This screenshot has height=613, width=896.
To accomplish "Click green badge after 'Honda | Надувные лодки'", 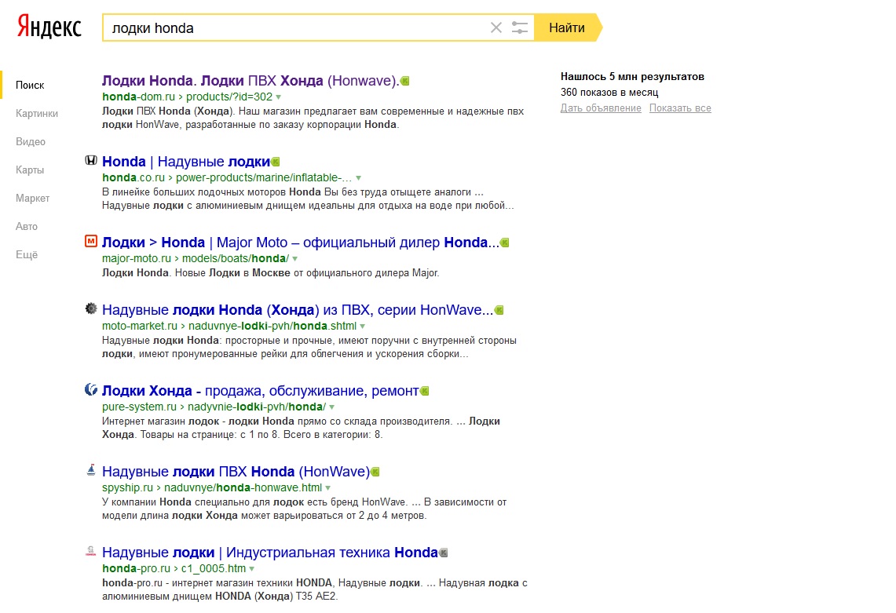I will coord(276,162).
